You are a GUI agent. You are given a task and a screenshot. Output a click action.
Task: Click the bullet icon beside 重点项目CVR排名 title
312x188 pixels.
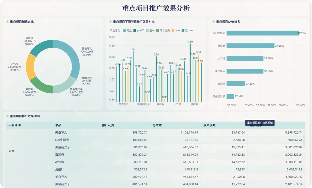pos(213,22)
